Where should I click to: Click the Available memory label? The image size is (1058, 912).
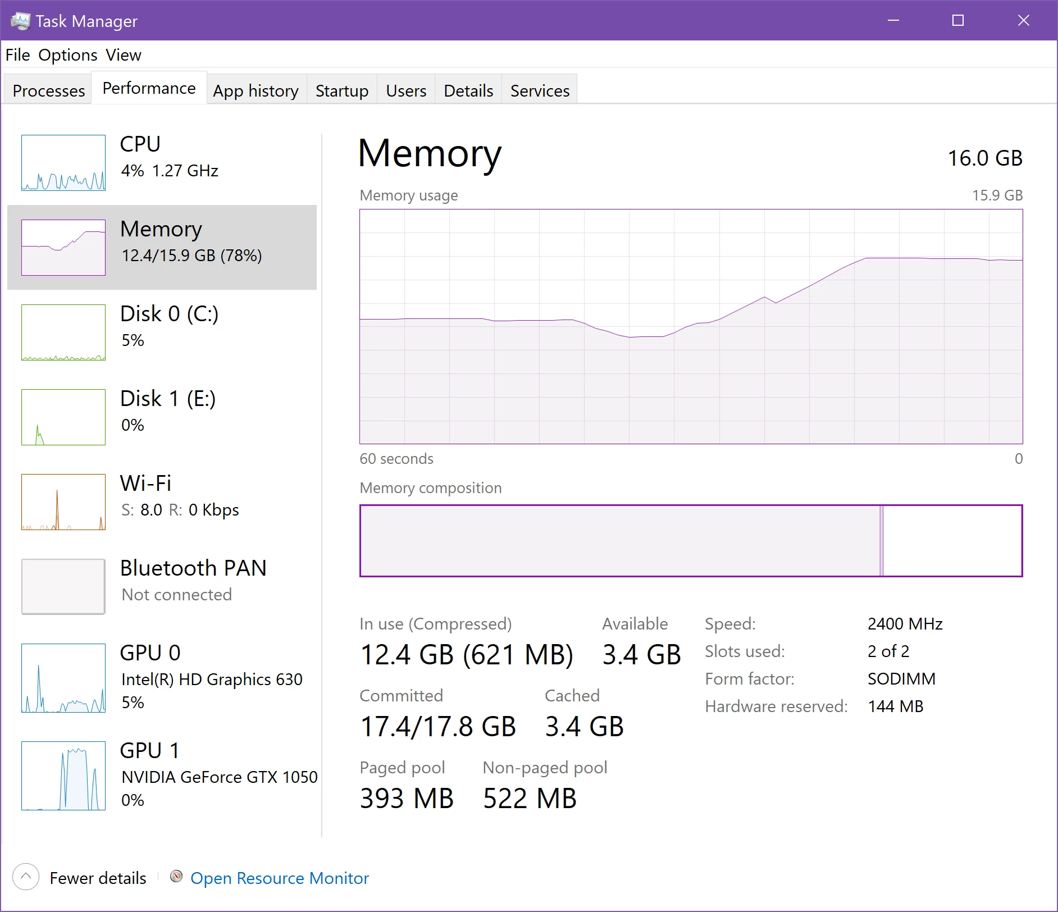[x=635, y=624]
